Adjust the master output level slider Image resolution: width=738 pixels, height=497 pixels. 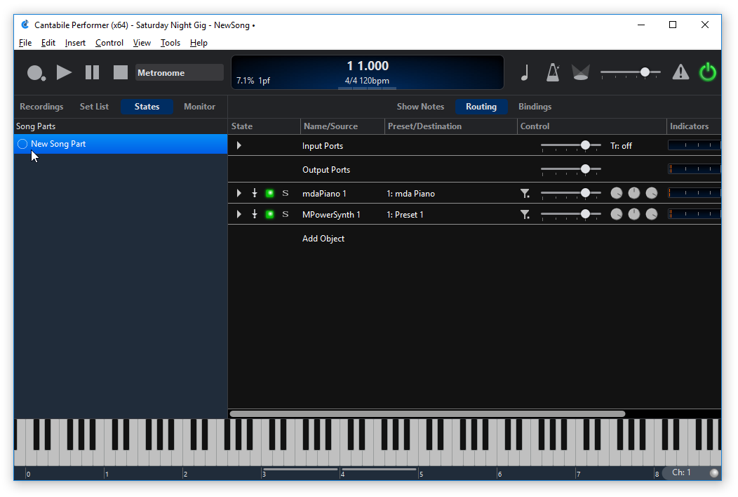point(631,72)
